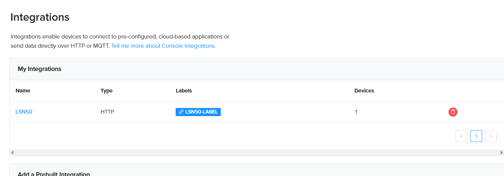Click the device count "1" in LSN50 row
504x176 pixels.
[x=356, y=112]
